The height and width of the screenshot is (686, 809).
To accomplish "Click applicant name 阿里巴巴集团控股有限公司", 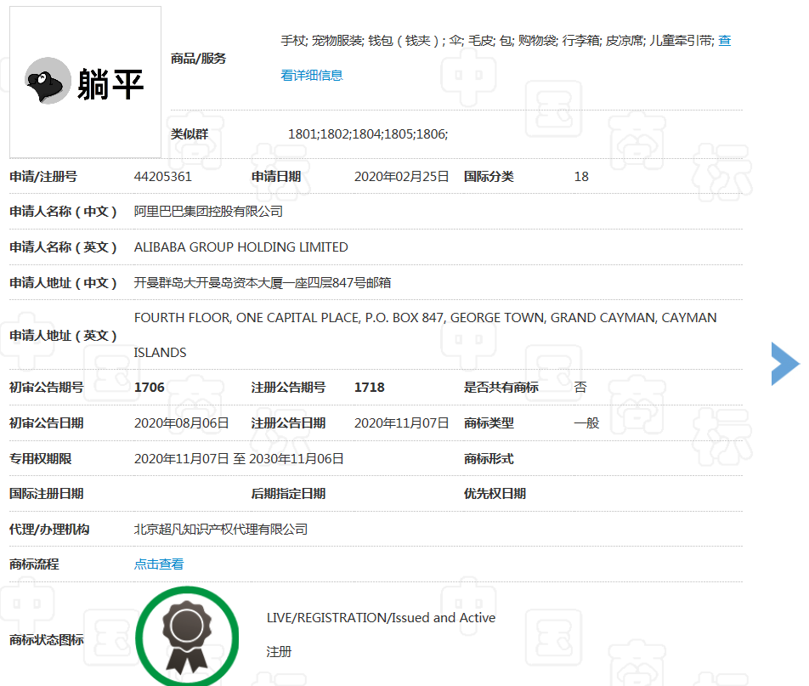I will [208, 212].
